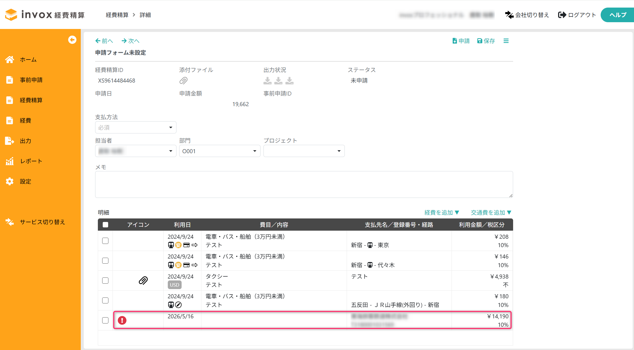Viewport: 634px width, 350px height.
Task: Open レポート in the sidebar
Action: 31,161
